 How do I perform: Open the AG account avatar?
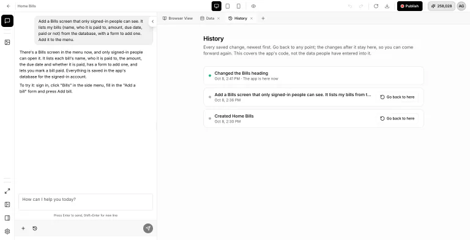pyautogui.click(x=461, y=6)
